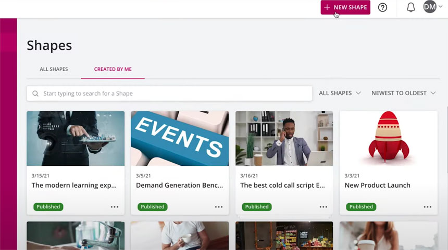This screenshot has width=448, height=250.
Task: Open ellipsis menu on New Product Launch
Action: click(427, 207)
